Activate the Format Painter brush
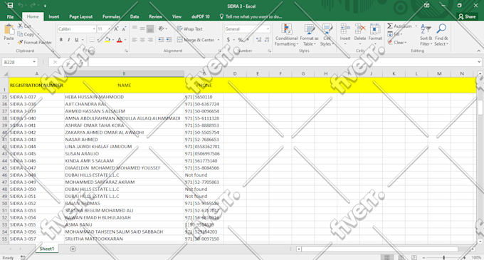Screen dimensions: 484x260 point(34,42)
